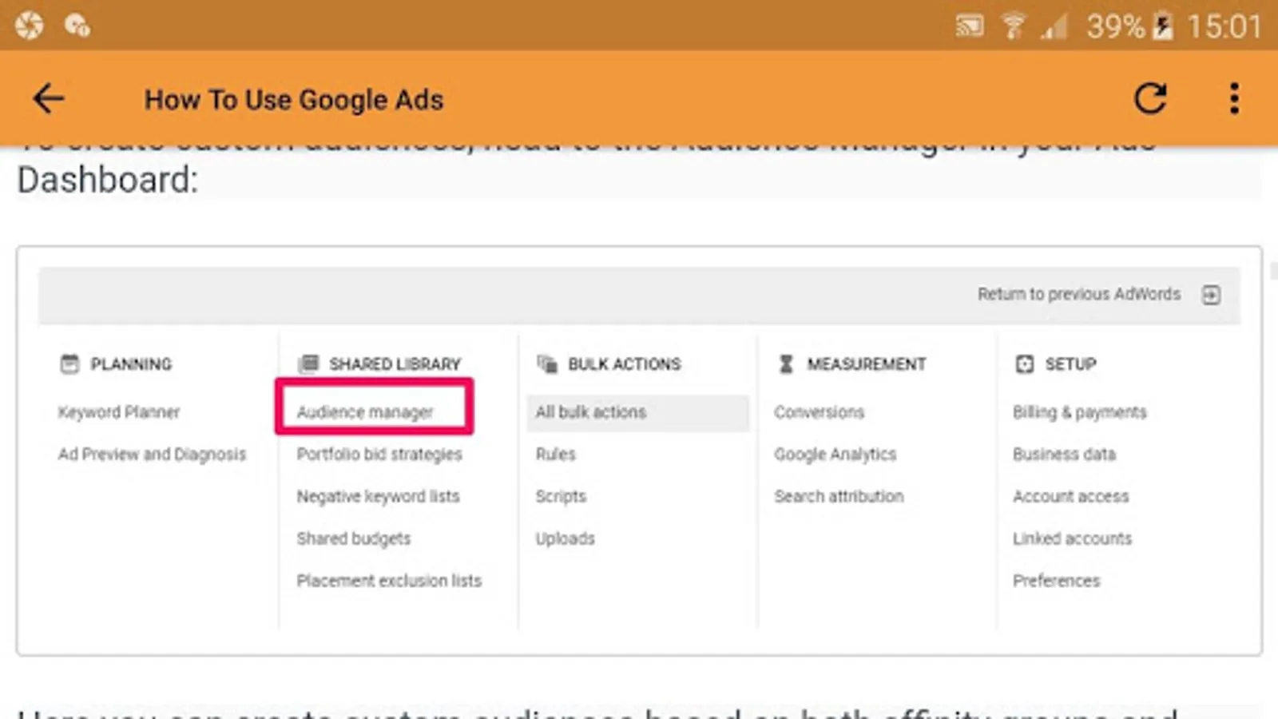Open Search attribution
1278x719 pixels.
point(839,497)
